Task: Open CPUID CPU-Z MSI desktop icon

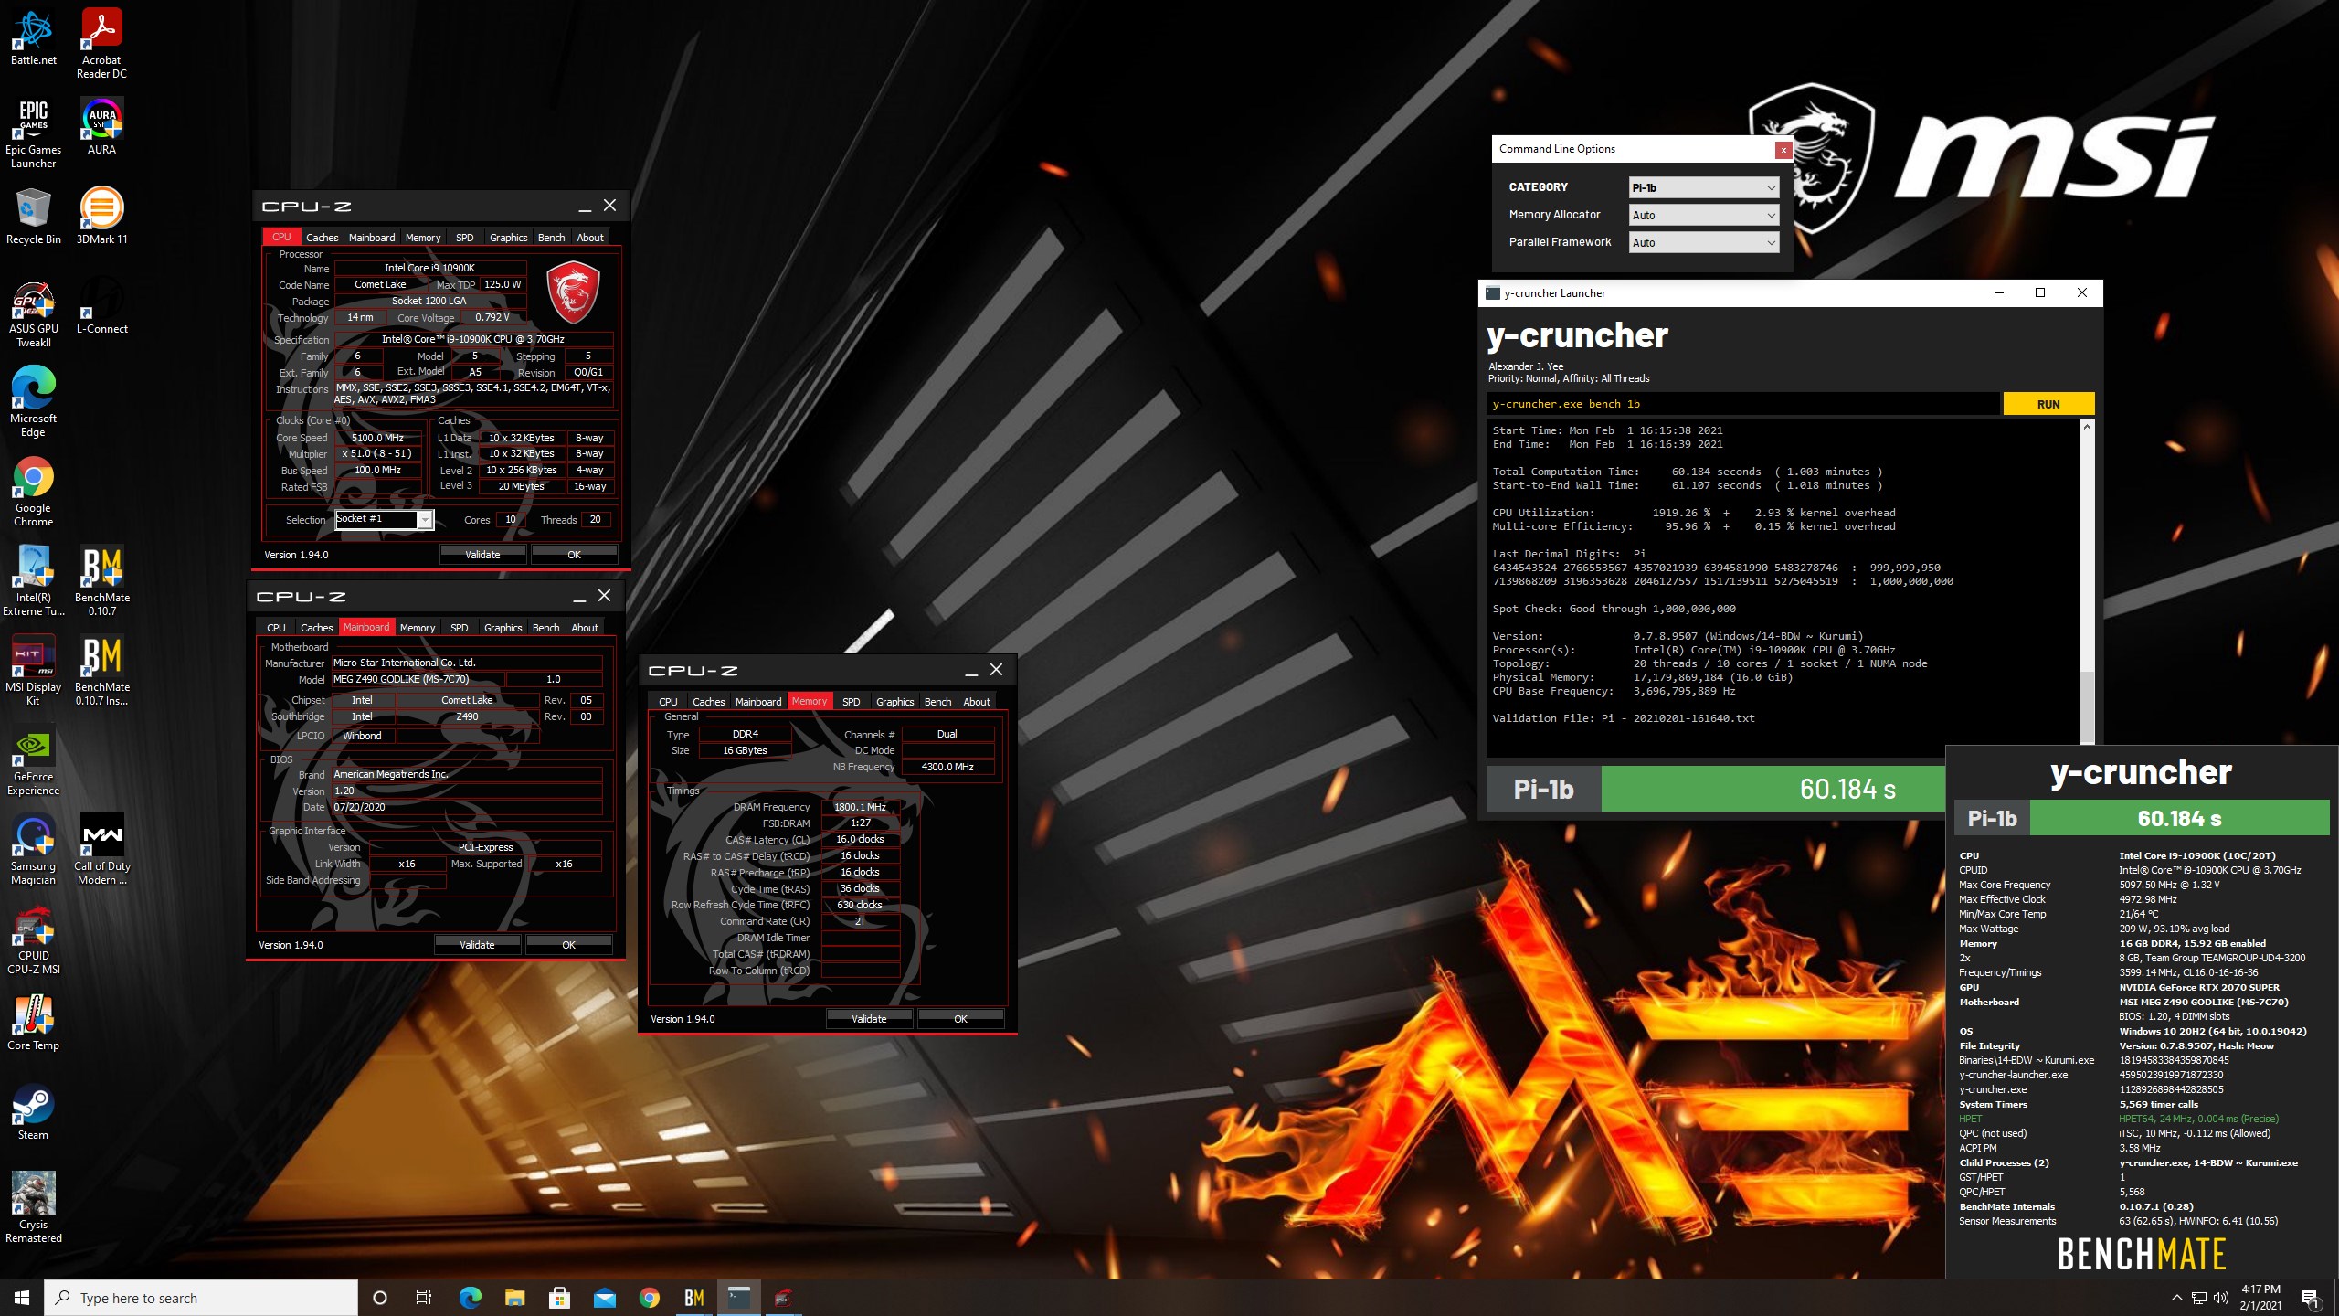Action: (x=34, y=939)
